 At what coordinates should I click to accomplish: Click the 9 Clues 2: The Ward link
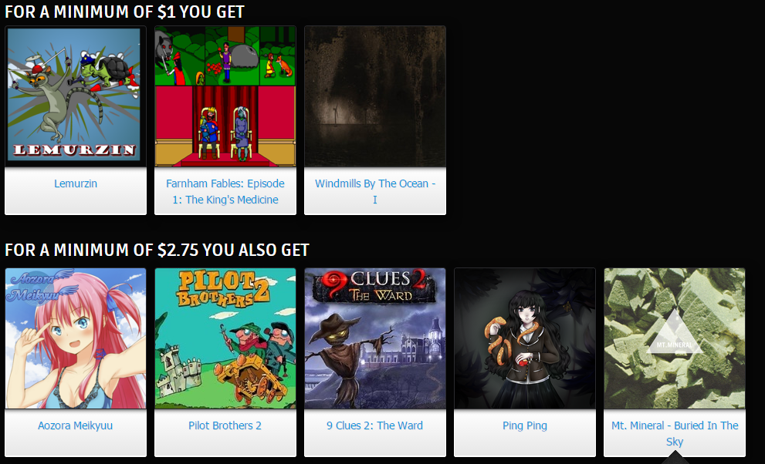pyautogui.click(x=374, y=425)
